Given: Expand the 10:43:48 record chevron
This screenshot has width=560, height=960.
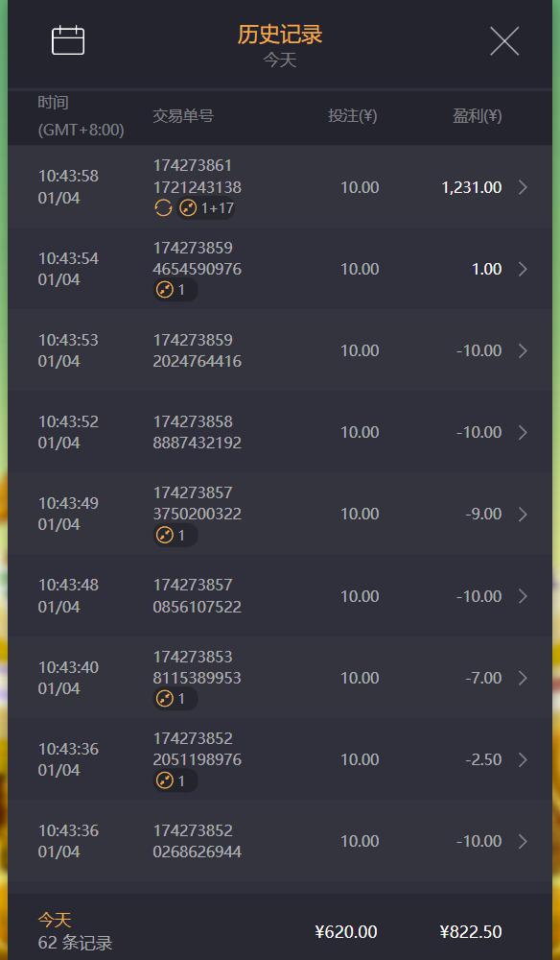Looking at the screenshot, I should tap(523, 596).
